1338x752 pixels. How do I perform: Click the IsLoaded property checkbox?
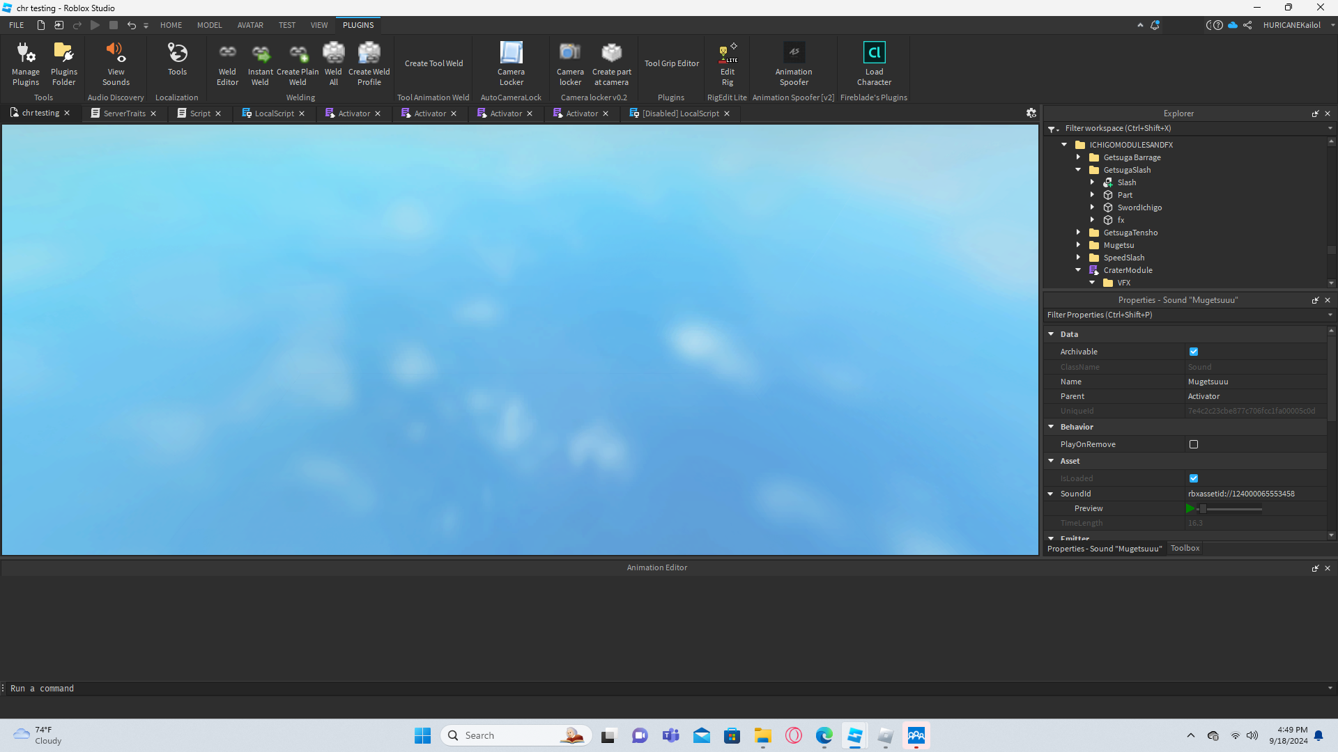1194,478
